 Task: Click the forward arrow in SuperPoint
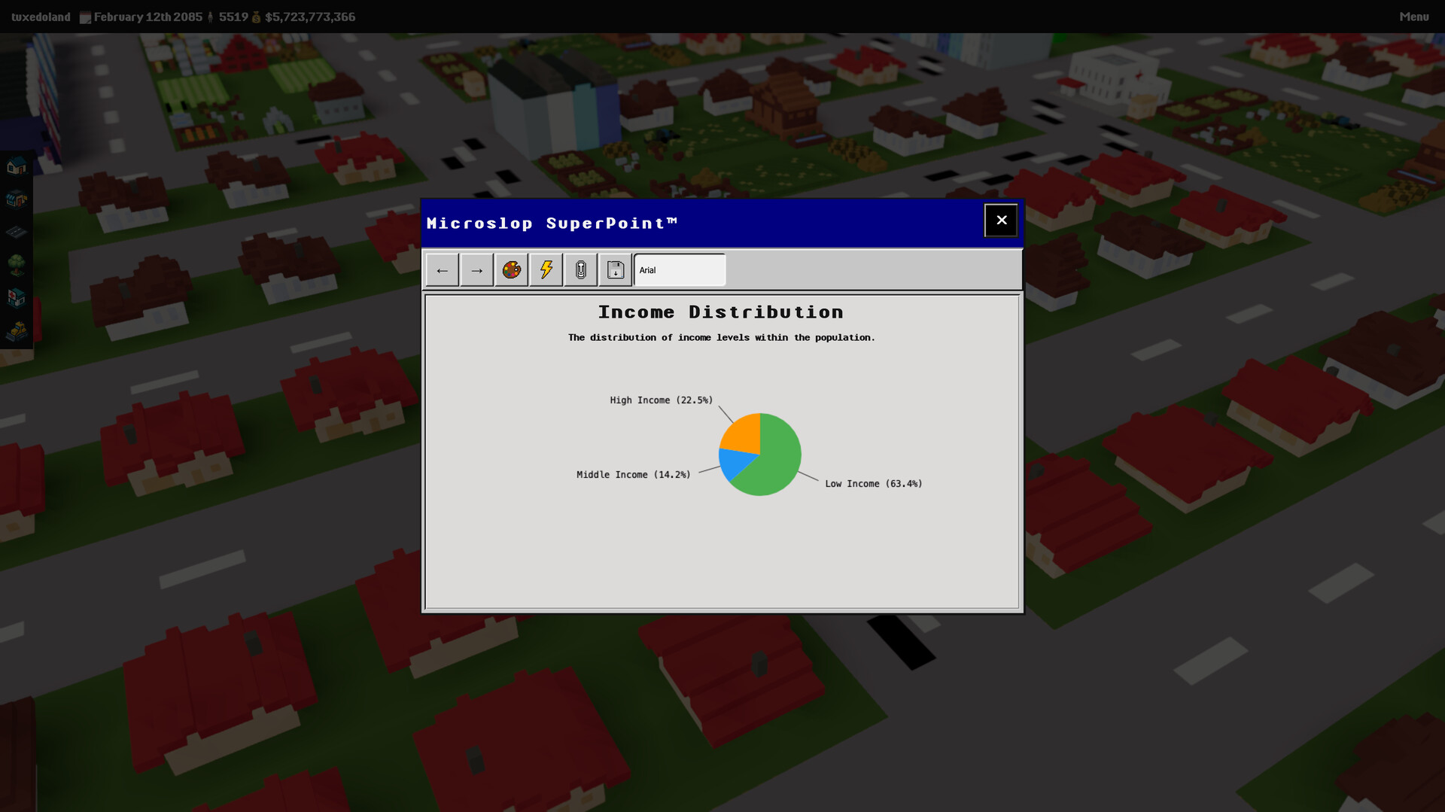[x=476, y=270]
